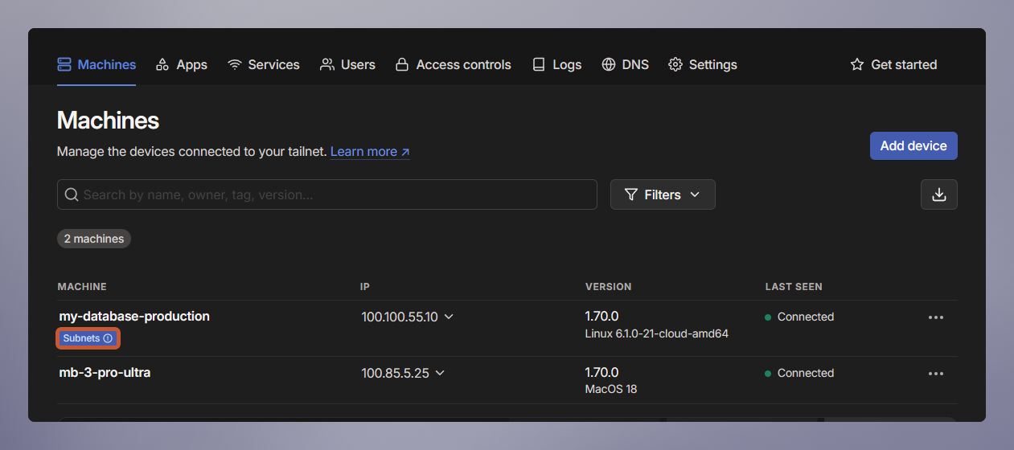
Task: Go to the Users tab
Action: 347,64
